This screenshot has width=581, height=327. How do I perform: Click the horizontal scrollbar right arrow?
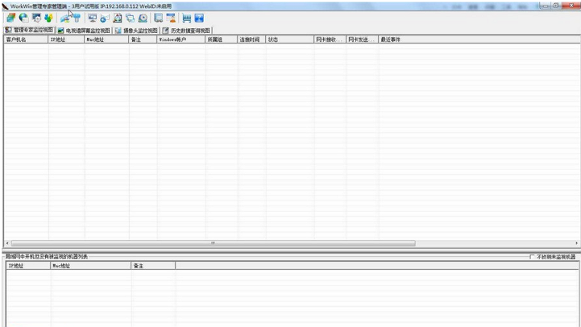pos(576,243)
